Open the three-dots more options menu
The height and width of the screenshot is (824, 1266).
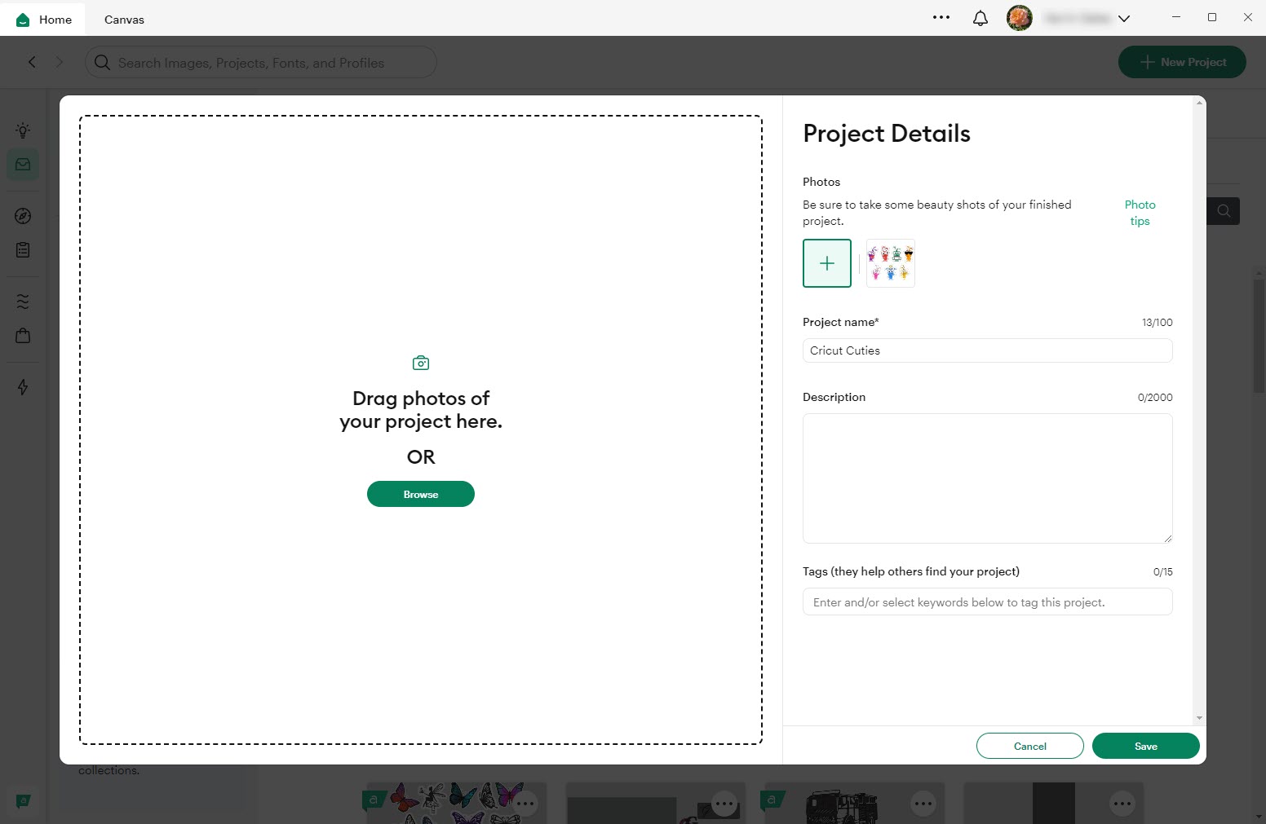pyautogui.click(x=941, y=17)
